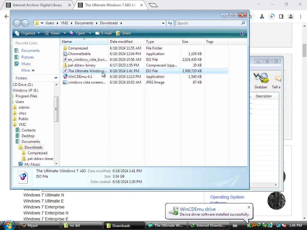Switch to Mypal taskbar button
Screen dimensions: 307x230
coord(39,226)
